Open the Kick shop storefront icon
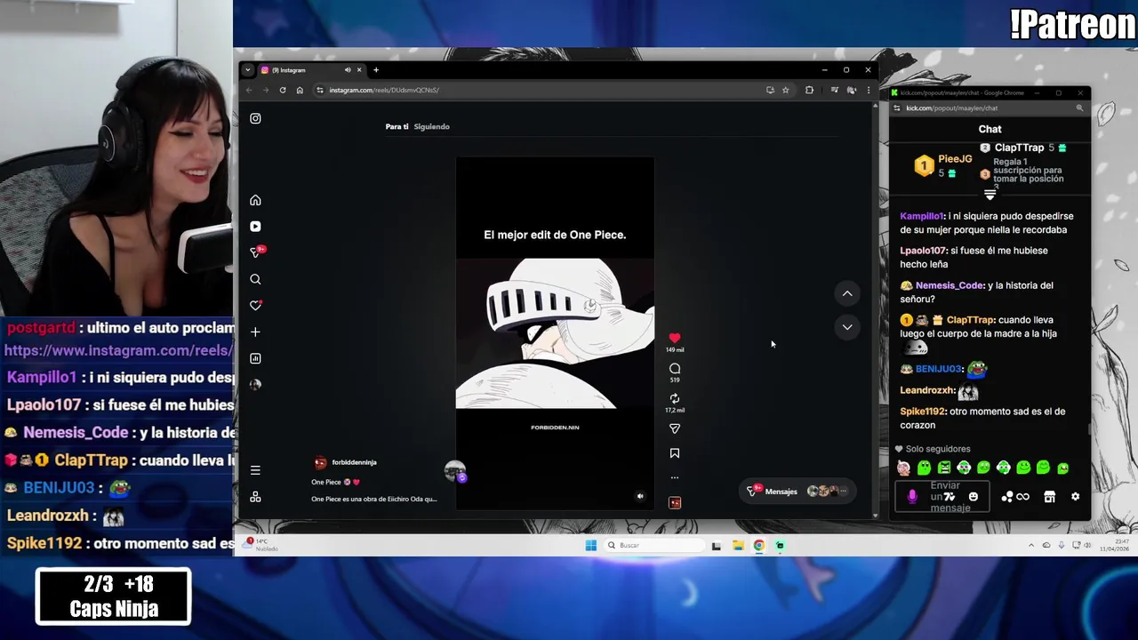 (x=1049, y=497)
